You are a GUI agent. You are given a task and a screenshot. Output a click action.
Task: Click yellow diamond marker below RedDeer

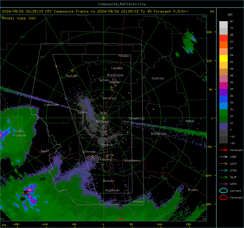[x=112, y=88]
